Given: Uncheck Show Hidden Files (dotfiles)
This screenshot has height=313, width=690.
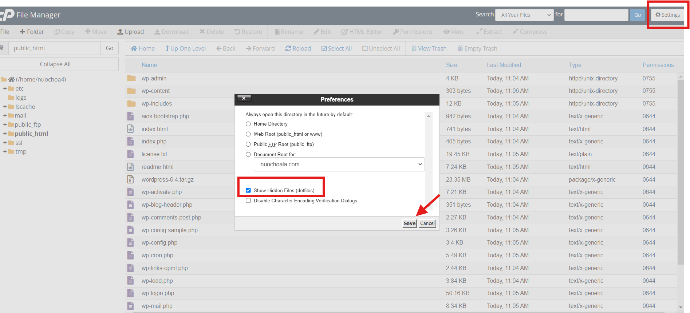Looking at the screenshot, I should coord(248,190).
